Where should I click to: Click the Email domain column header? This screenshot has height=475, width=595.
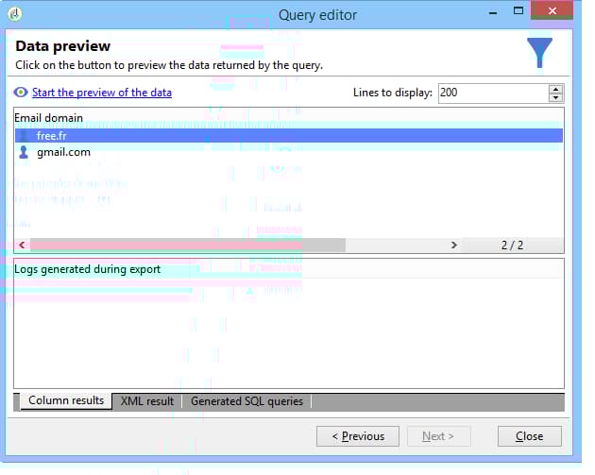pos(48,118)
